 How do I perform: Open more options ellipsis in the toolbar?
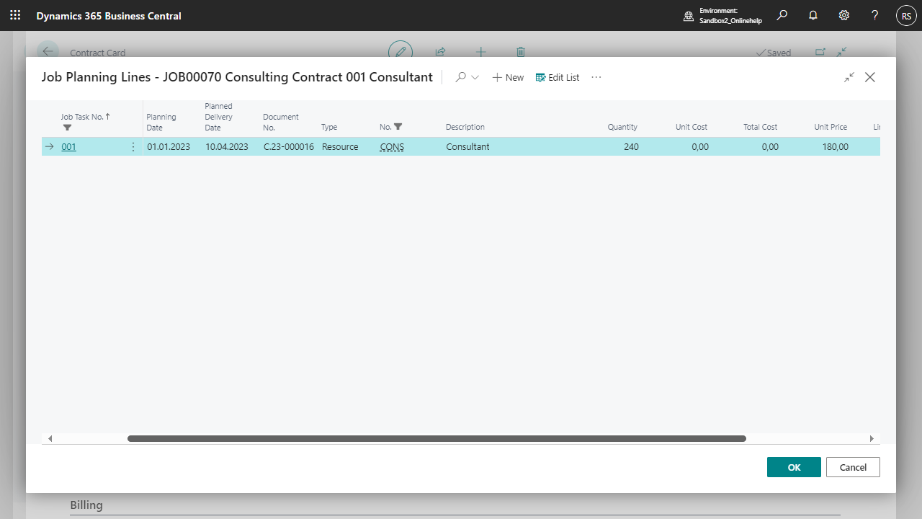point(596,77)
